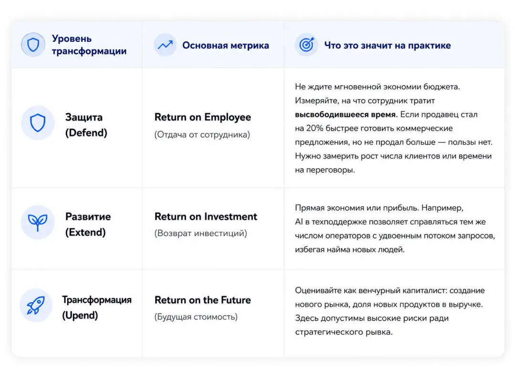This screenshot has width=515, height=386.
Task: Click the venture capitalist description paragraph
Action: (x=390, y=311)
